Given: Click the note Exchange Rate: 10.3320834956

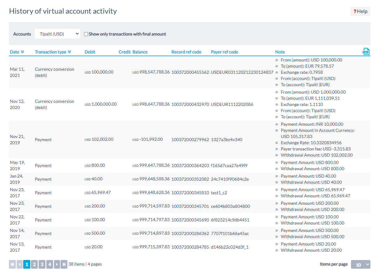Looking at the screenshot, I should 311,143.
